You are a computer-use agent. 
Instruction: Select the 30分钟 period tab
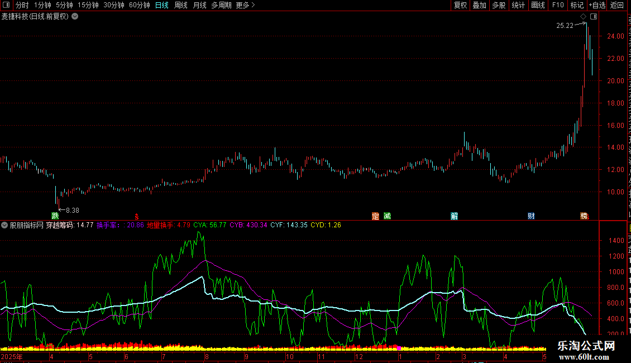click(114, 5)
